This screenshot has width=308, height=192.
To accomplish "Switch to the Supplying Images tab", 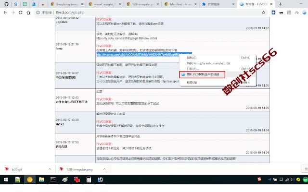I will click(67, 4).
